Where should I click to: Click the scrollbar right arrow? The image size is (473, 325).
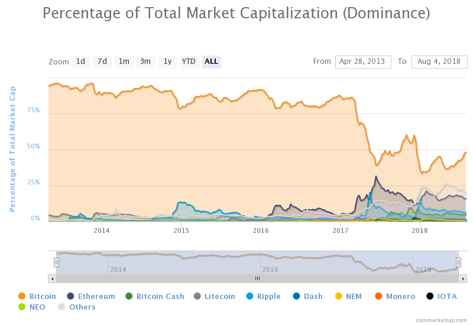(x=463, y=278)
